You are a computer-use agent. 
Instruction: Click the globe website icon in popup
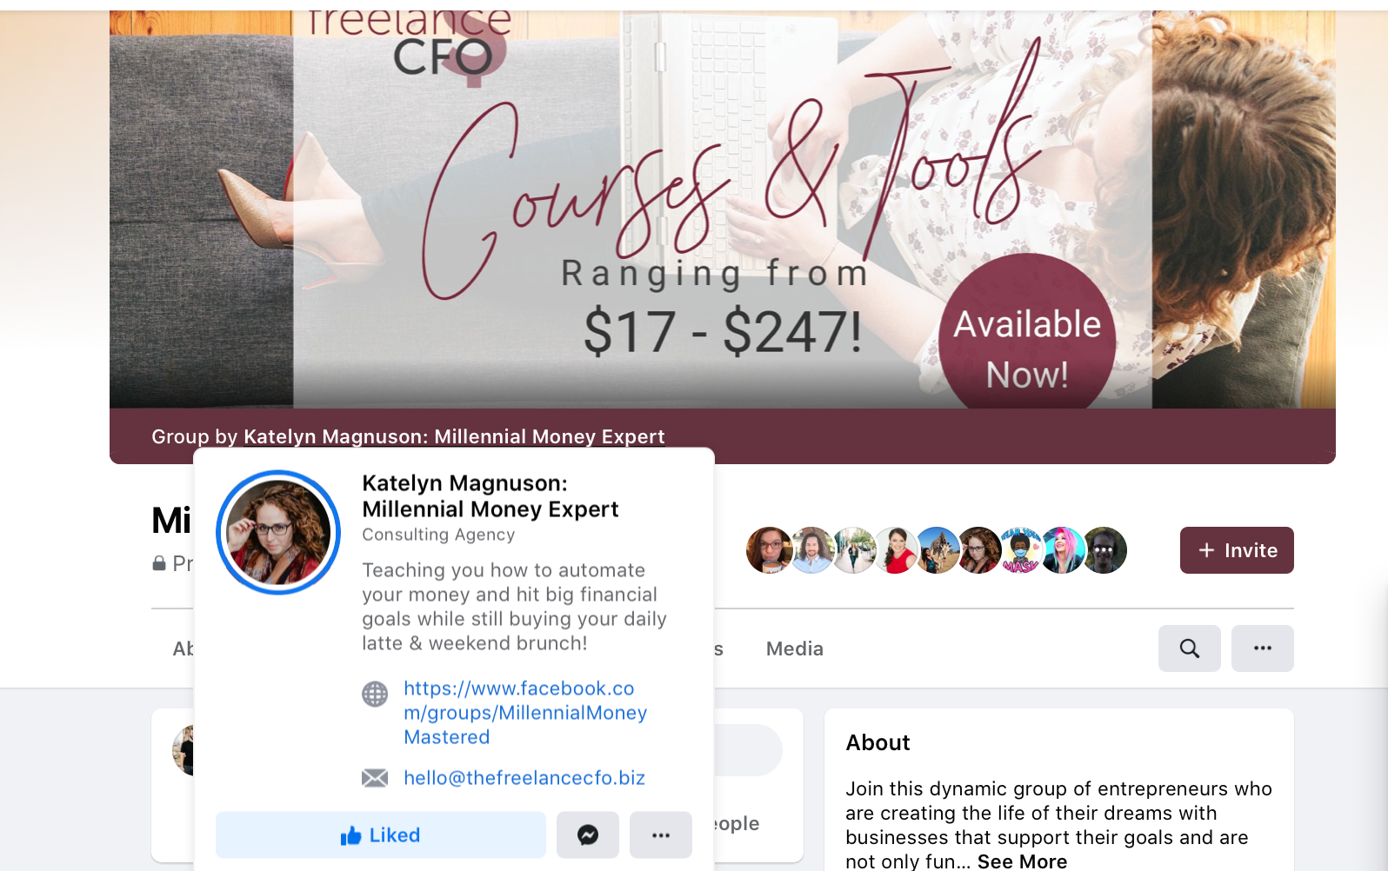click(375, 694)
